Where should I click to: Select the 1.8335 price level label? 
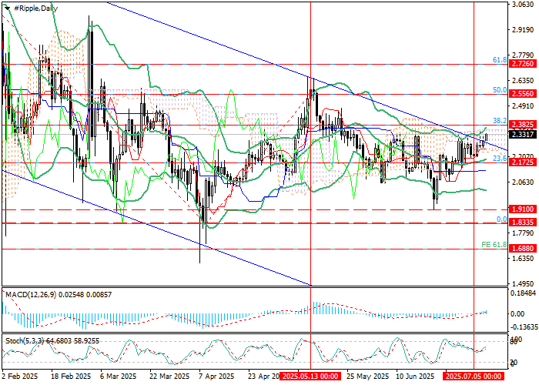[523, 223]
